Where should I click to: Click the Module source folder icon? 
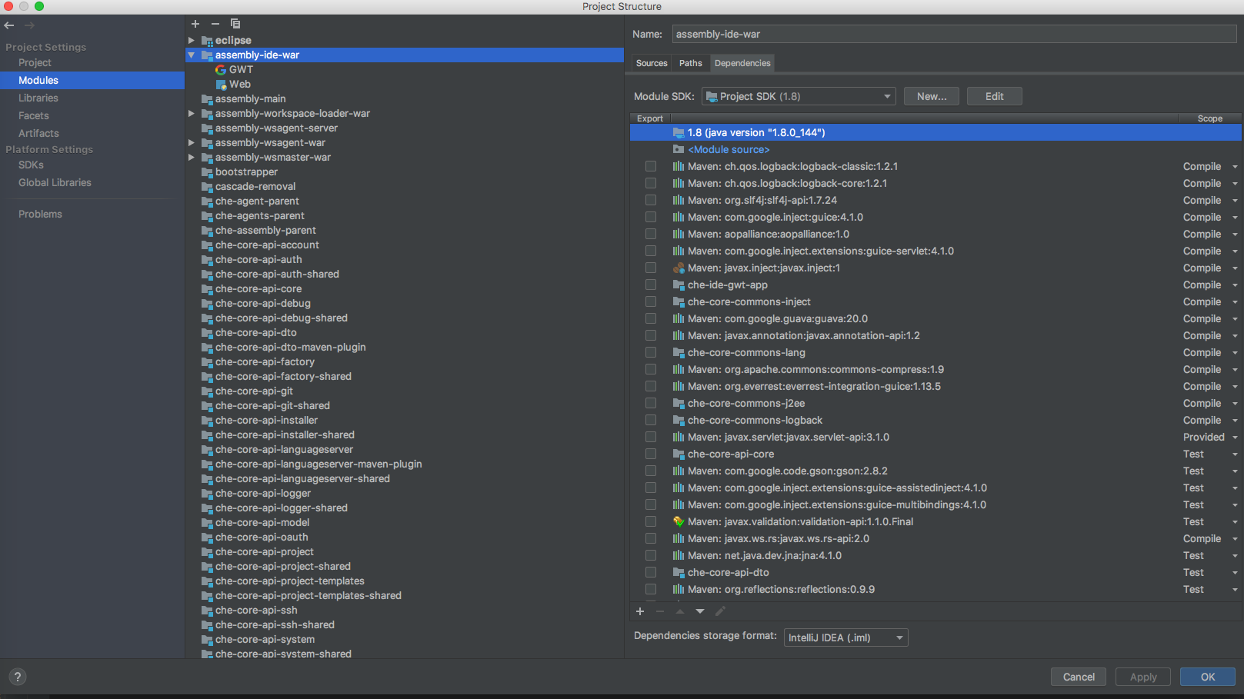click(679, 149)
